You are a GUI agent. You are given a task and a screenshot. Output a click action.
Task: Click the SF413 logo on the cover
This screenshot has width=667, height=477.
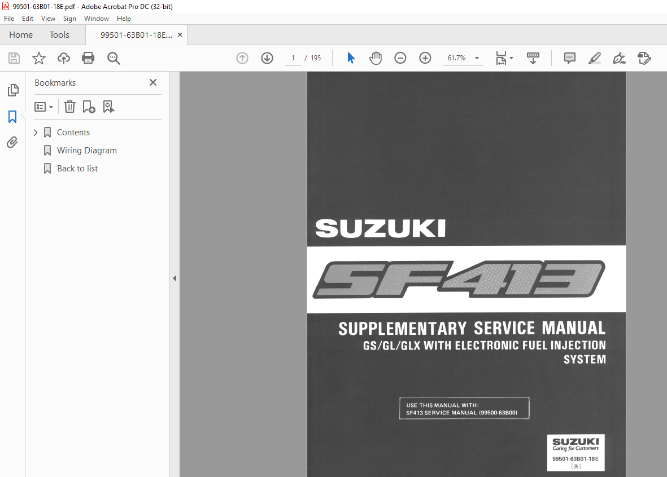tap(459, 279)
